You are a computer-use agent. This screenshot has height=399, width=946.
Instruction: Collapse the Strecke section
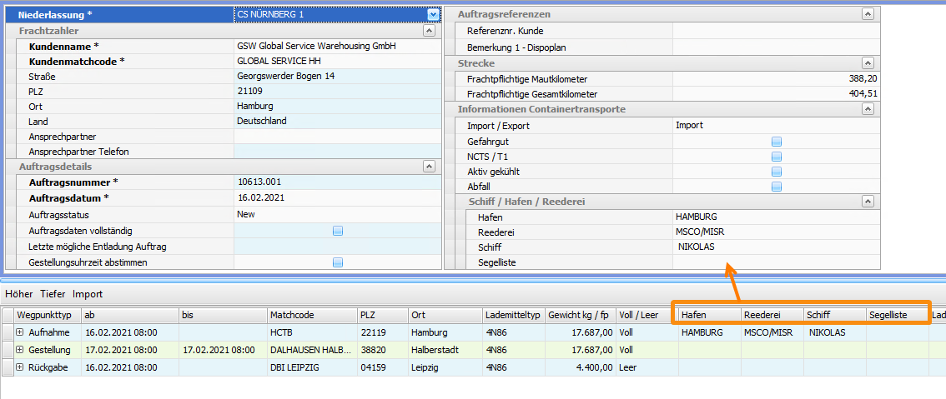868,63
